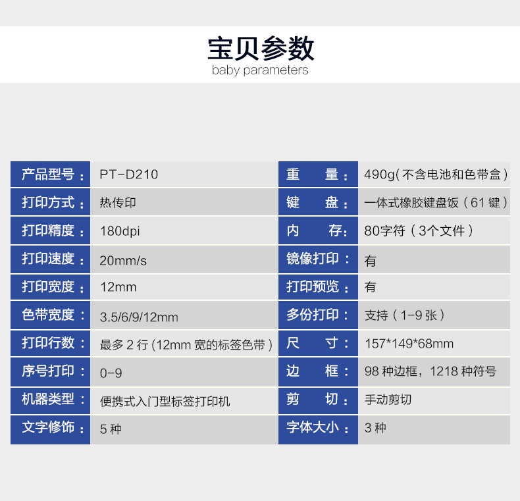The image size is (520, 501).
Task: Select the 支持（1-9 张）value
Action: 405,315
